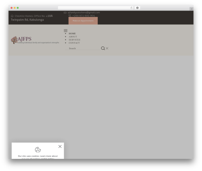Click 'Twinpalm Rd, Kabulonga' address line
The width and height of the screenshot is (202, 171).
[27, 20]
